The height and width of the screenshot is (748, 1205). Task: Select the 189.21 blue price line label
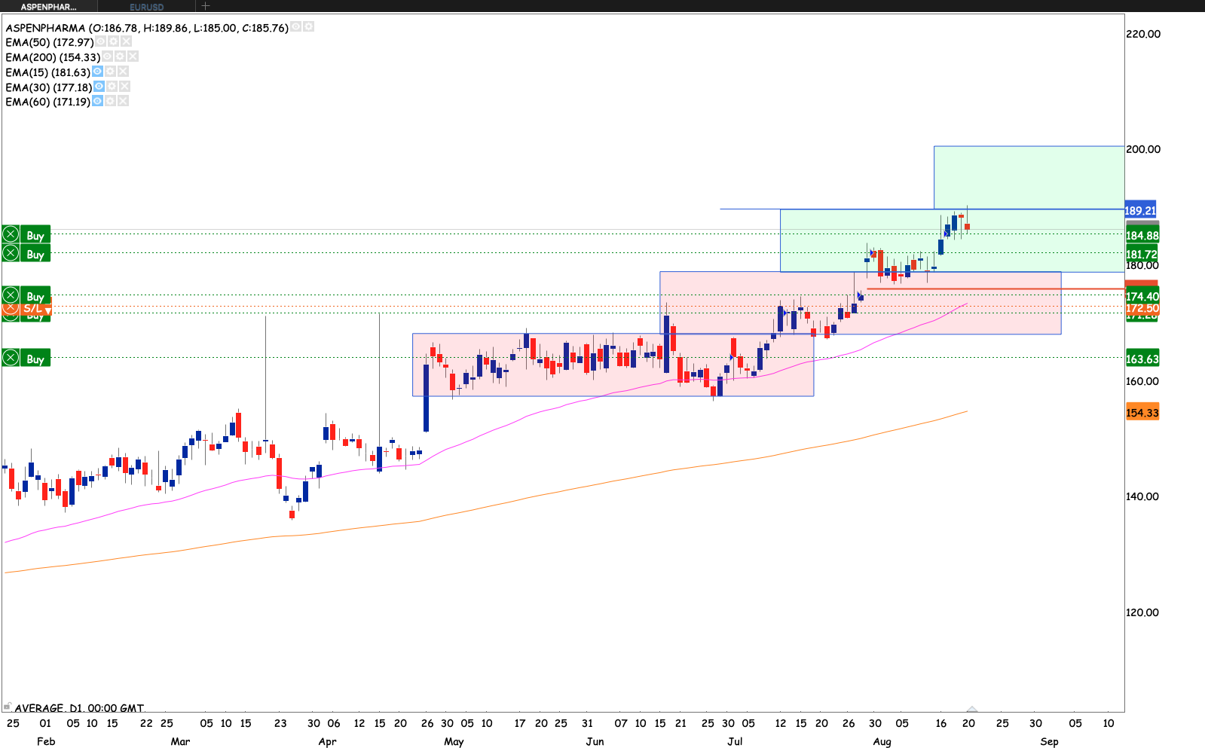pos(1140,210)
